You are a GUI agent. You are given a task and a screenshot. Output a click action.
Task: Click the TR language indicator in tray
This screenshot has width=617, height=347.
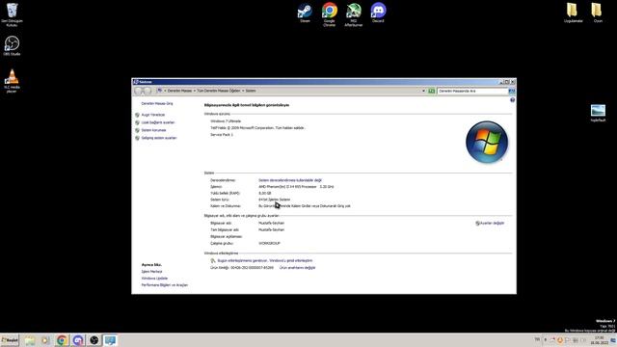click(537, 339)
